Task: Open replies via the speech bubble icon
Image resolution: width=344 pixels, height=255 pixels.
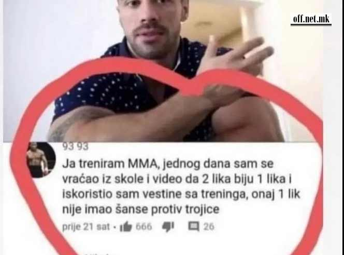Action: (x=194, y=226)
